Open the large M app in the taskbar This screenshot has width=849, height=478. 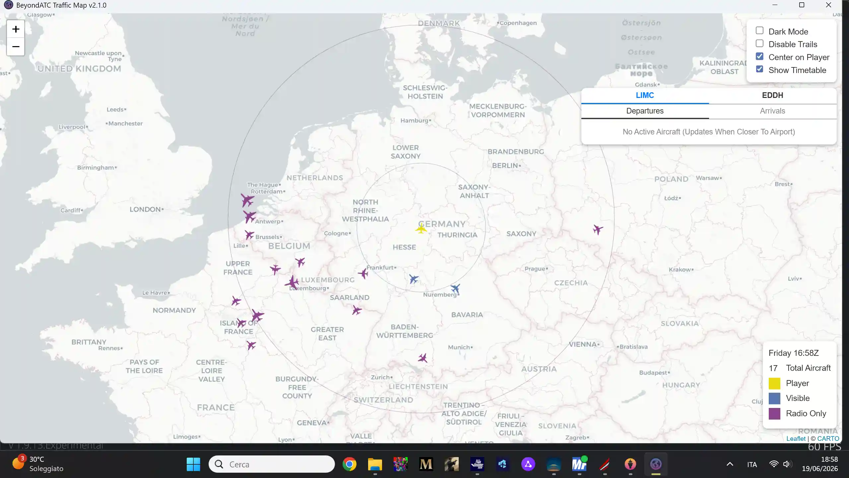click(x=426, y=464)
